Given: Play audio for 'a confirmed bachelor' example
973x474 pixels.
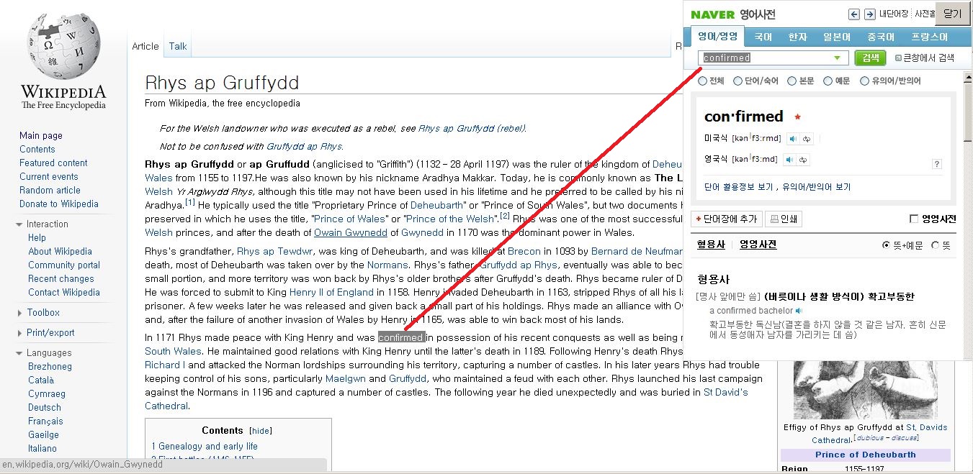Looking at the screenshot, I should pyautogui.click(x=799, y=311).
